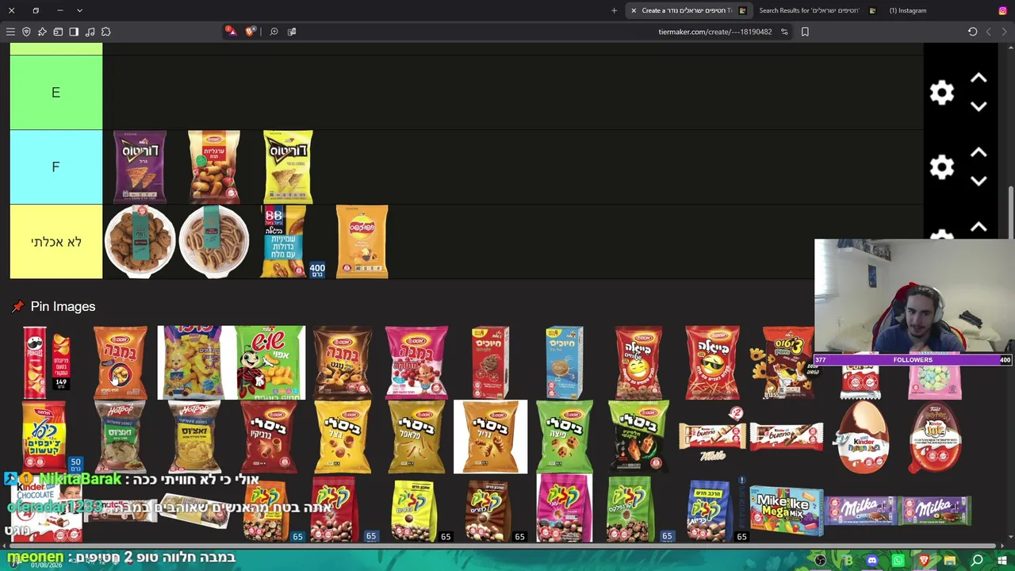1015x571 pixels.
Task: Click the Pin Images label
Action: (x=63, y=306)
